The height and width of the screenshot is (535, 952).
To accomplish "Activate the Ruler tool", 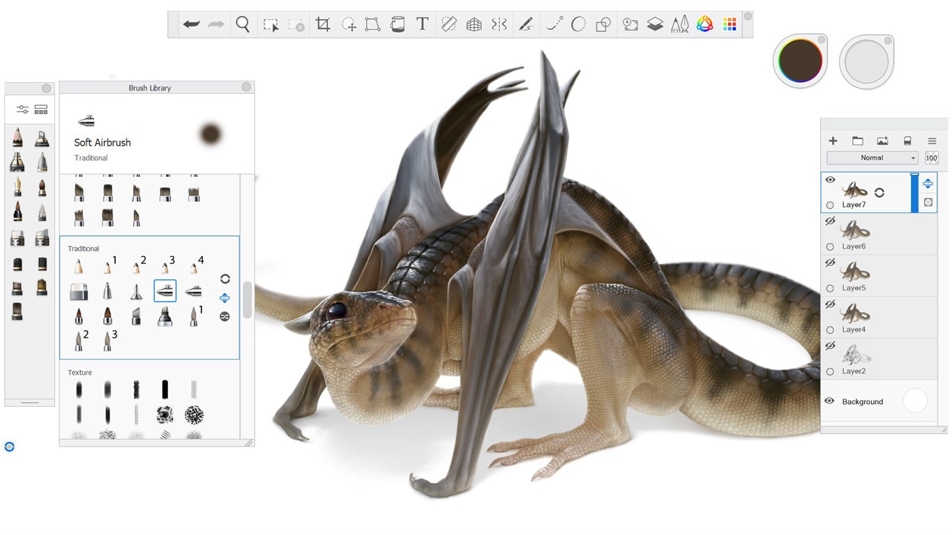I will (448, 24).
